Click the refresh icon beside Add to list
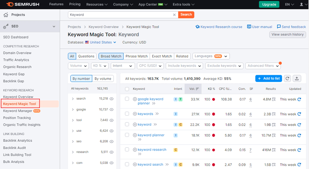The image size is (309, 169). [x=287, y=78]
